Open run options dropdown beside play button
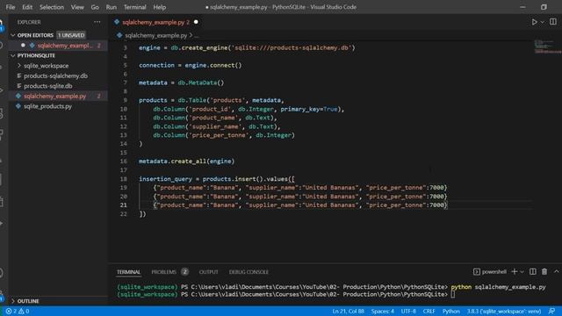Viewport: 562px width, 316px height. [543, 22]
